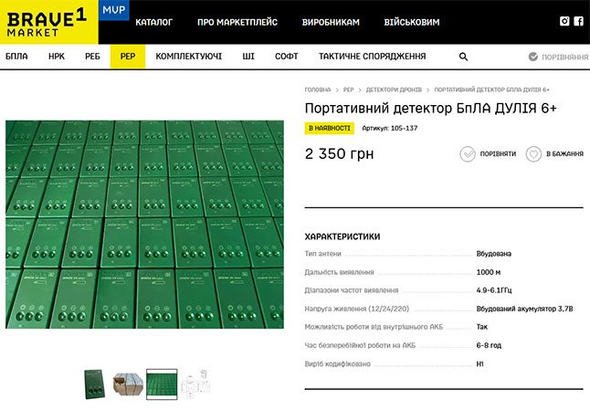The image size is (590, 420).
Task: Click the checkmark icon next to ПОРІВНЯННЯ in navbar
Action: pos(533,57)
